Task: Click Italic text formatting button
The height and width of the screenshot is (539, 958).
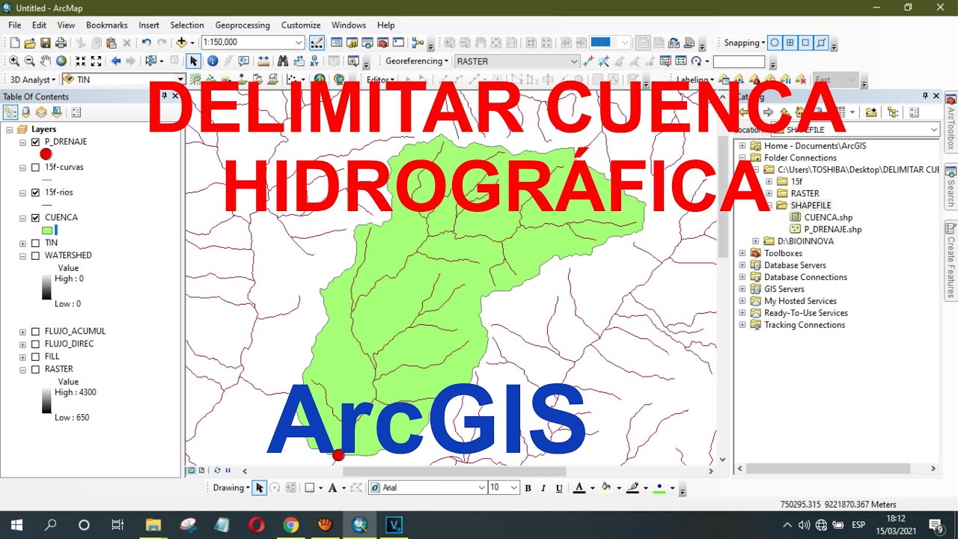Action: click(x=543, y=488)
